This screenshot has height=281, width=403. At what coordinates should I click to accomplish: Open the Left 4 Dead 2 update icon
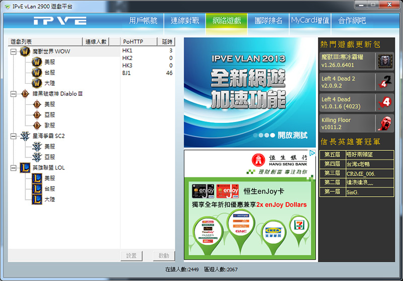384,82
